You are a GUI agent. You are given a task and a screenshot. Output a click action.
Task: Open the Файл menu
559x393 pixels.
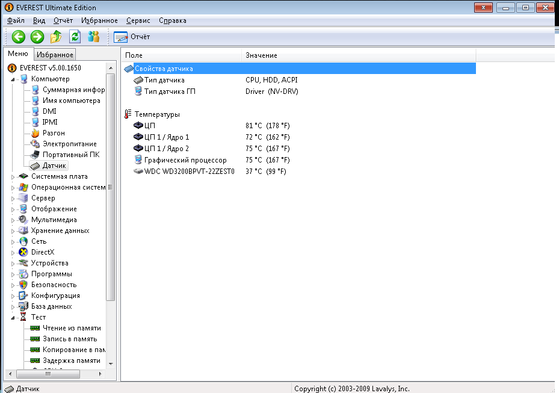[x=16, y=20]
